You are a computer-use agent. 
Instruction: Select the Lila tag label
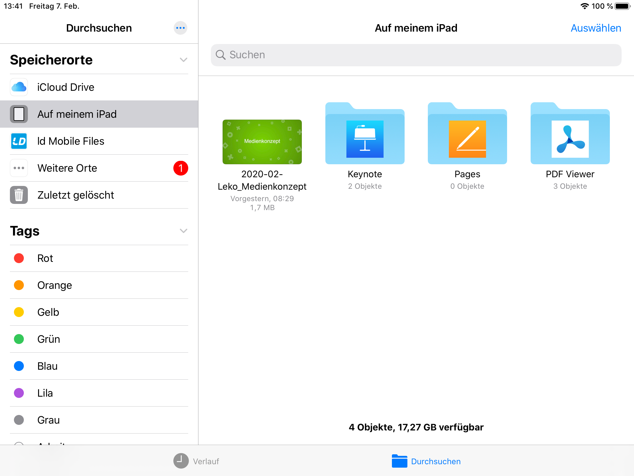[x=45, y=393]
